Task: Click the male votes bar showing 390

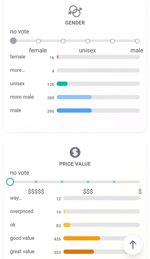Action: point(98,111)
